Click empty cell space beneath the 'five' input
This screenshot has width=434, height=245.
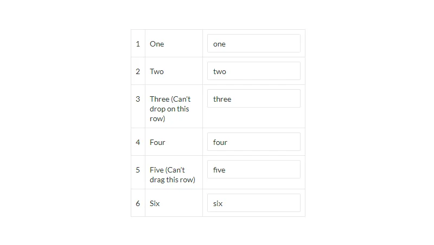(253, 184)
